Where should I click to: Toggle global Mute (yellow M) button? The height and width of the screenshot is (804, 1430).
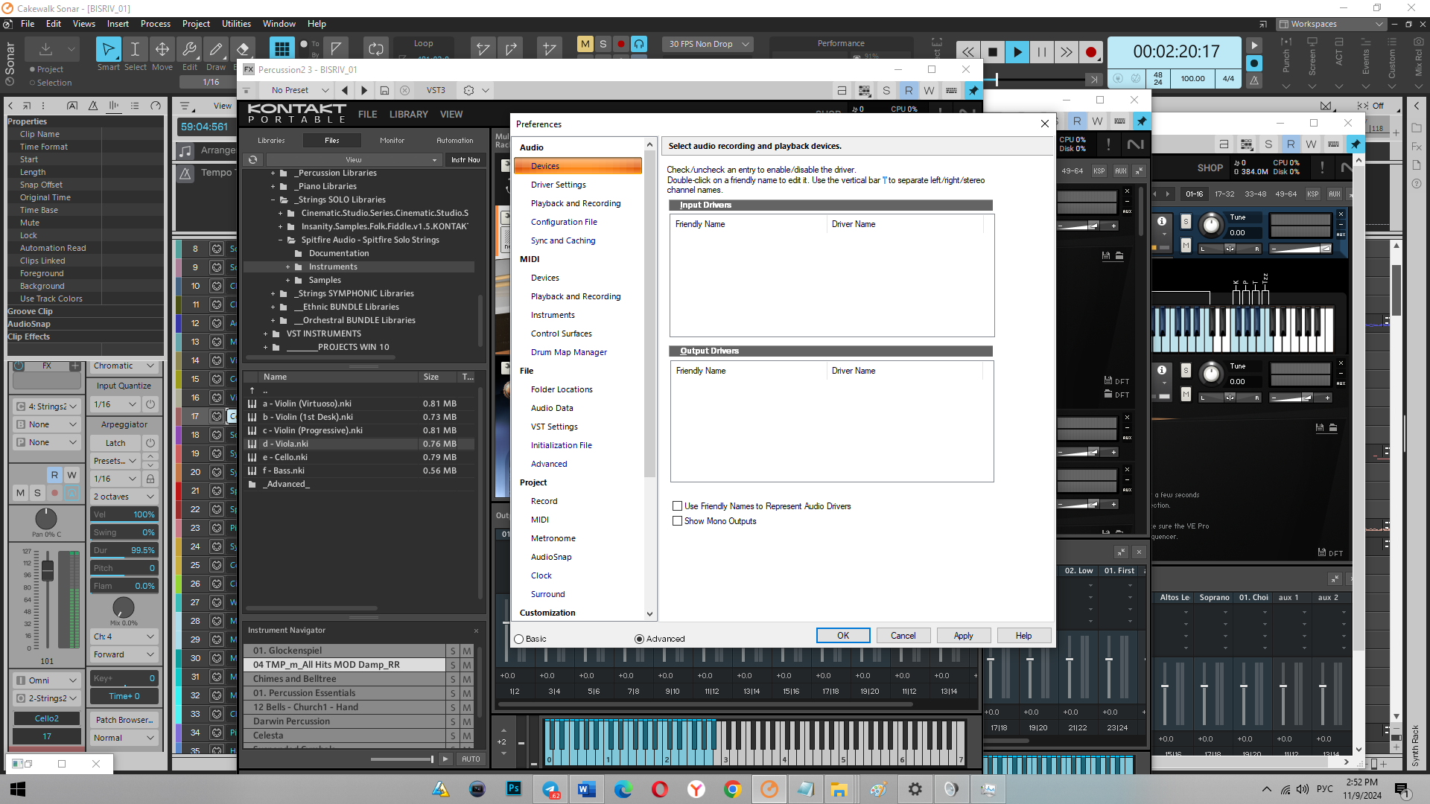585,44
